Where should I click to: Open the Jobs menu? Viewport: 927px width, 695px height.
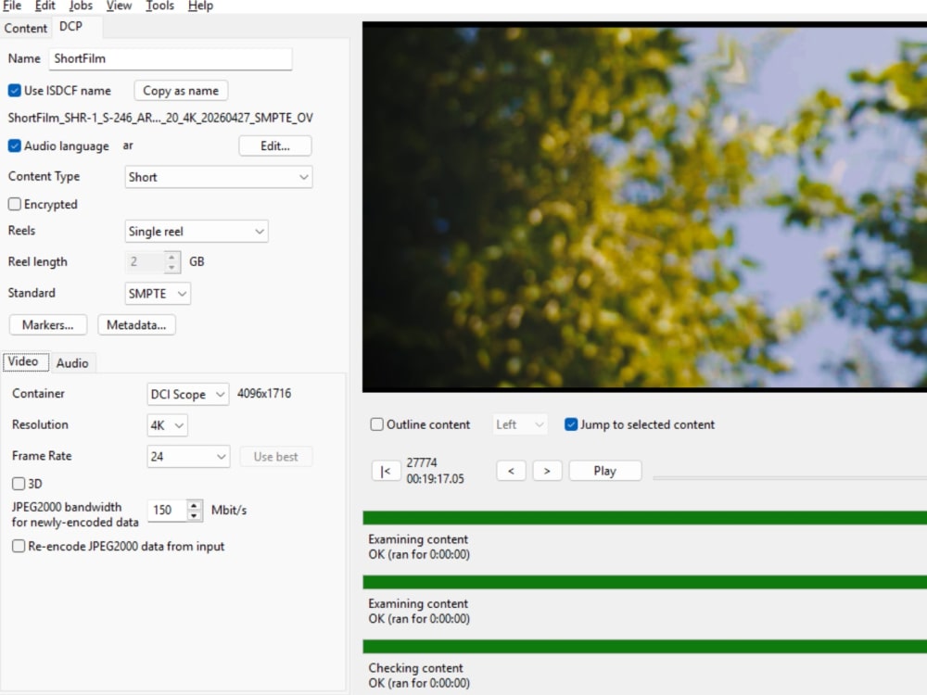[x=81, y=6]
